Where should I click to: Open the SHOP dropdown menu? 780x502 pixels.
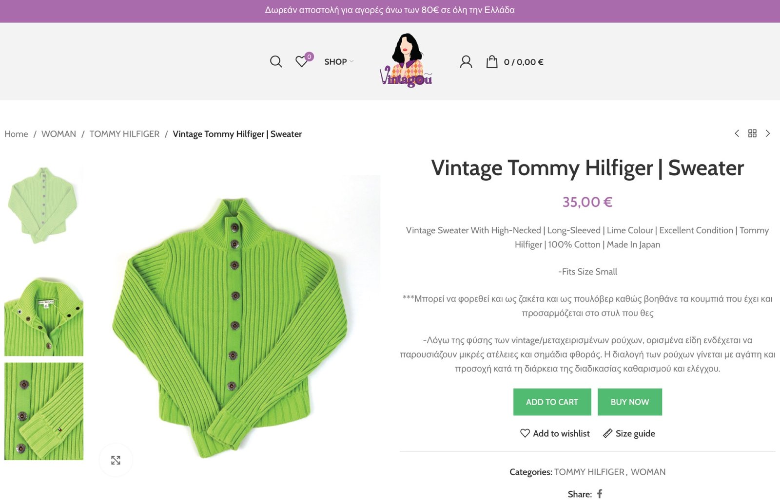[x=337, y=62]
